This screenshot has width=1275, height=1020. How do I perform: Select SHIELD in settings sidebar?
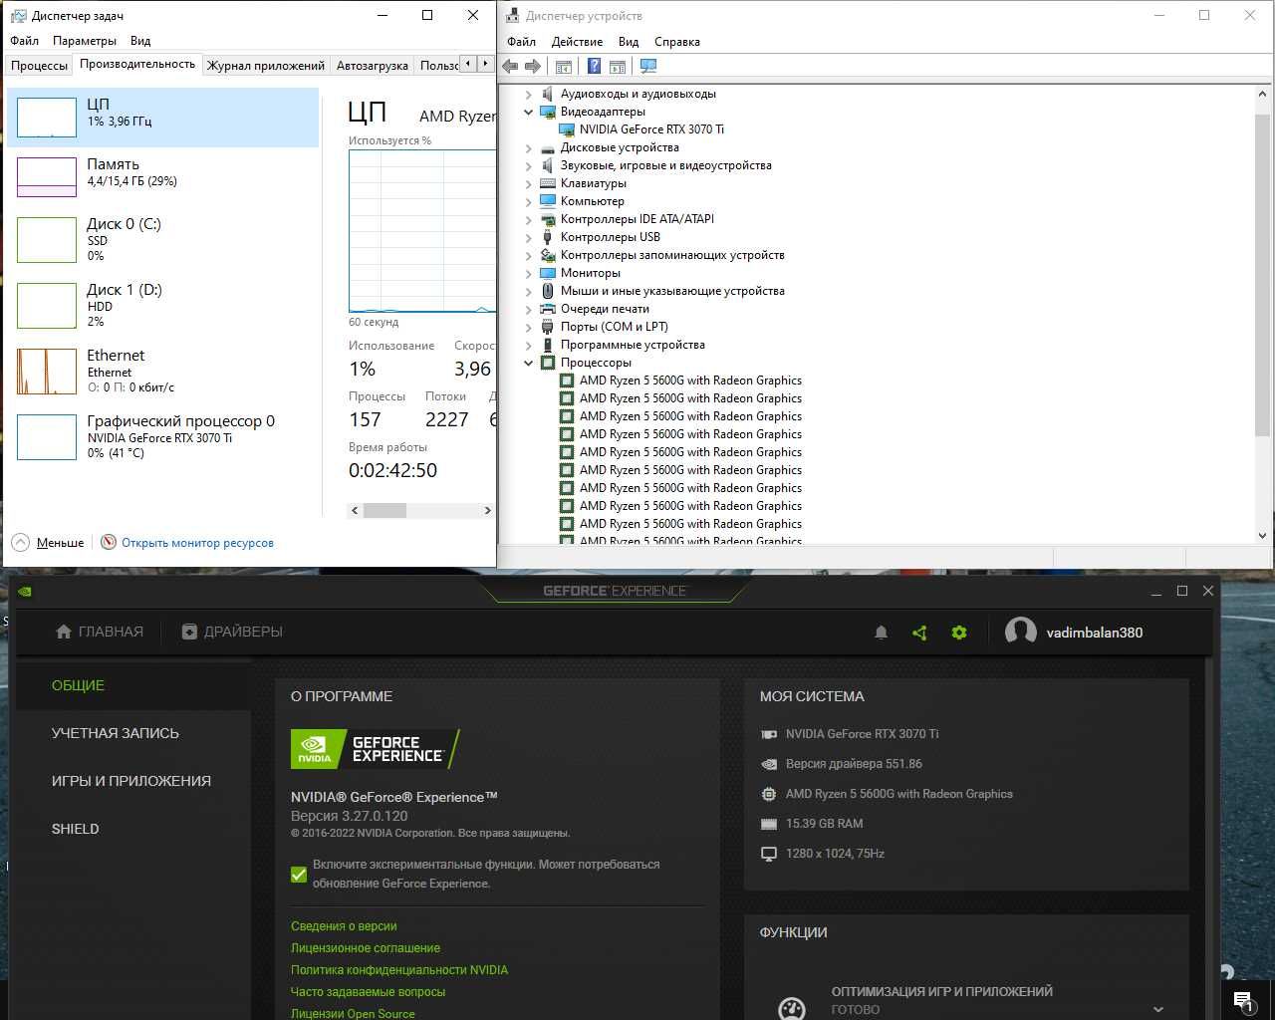[x=76, y=829]
